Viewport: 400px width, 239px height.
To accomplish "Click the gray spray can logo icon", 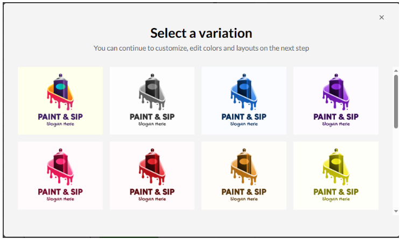I will 152,92.
